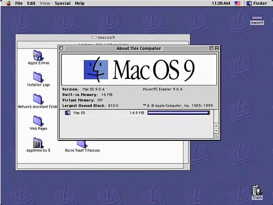
Task: Open the Apple Extras folder
Action: coord(38,56)
